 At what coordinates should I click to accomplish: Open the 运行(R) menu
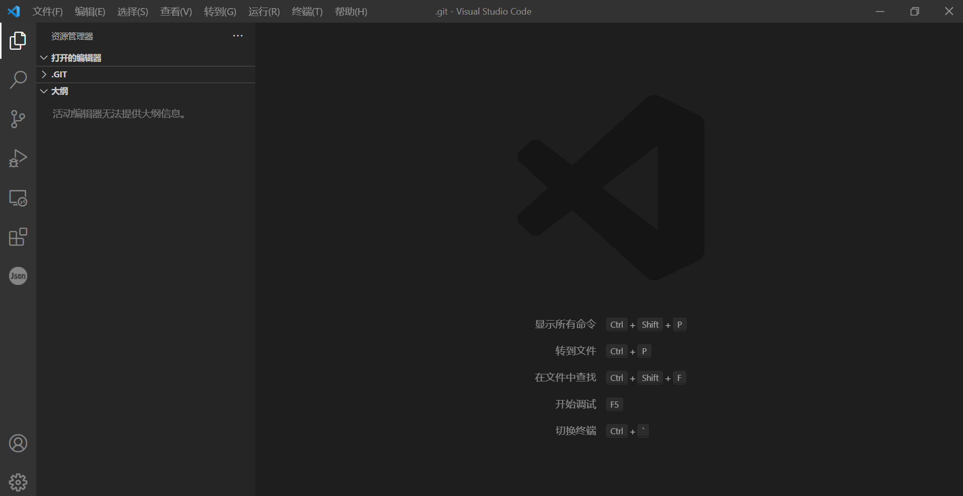264,12
